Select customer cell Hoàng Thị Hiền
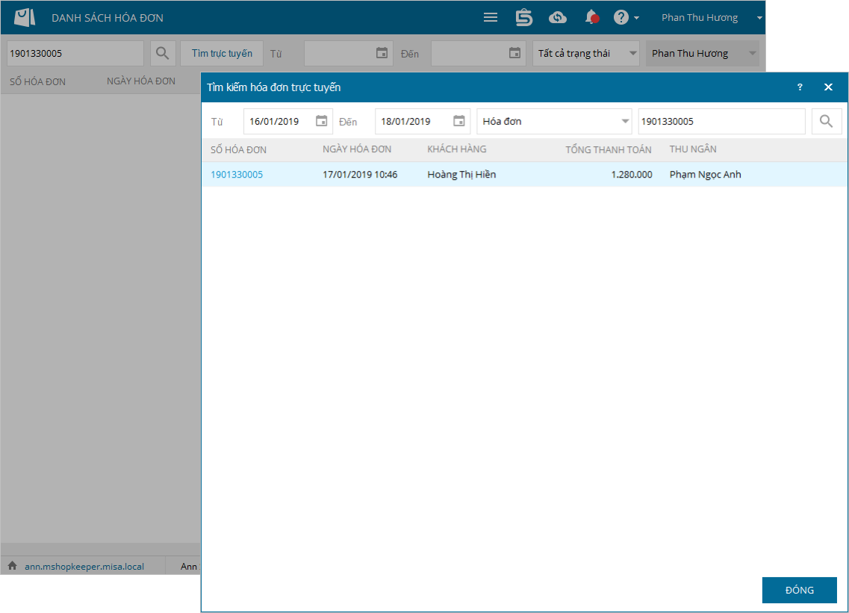This screenshot has width=849, height=613. (x=462, y=175)
